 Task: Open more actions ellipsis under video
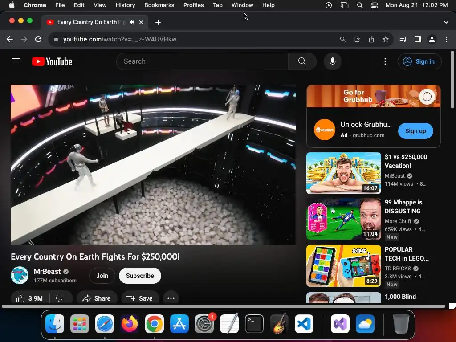171,298
